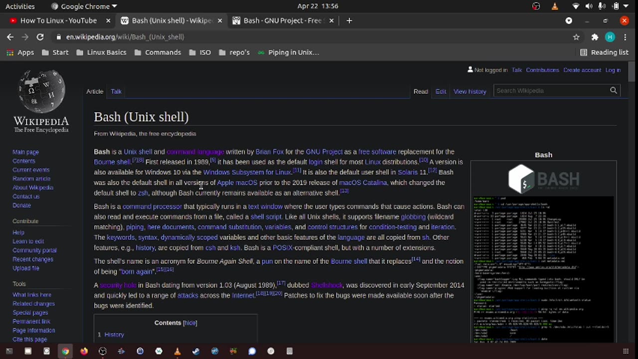Click the Search Wikipedia input field
This screenshot has width=638, height=359.
tap(551, 90)
